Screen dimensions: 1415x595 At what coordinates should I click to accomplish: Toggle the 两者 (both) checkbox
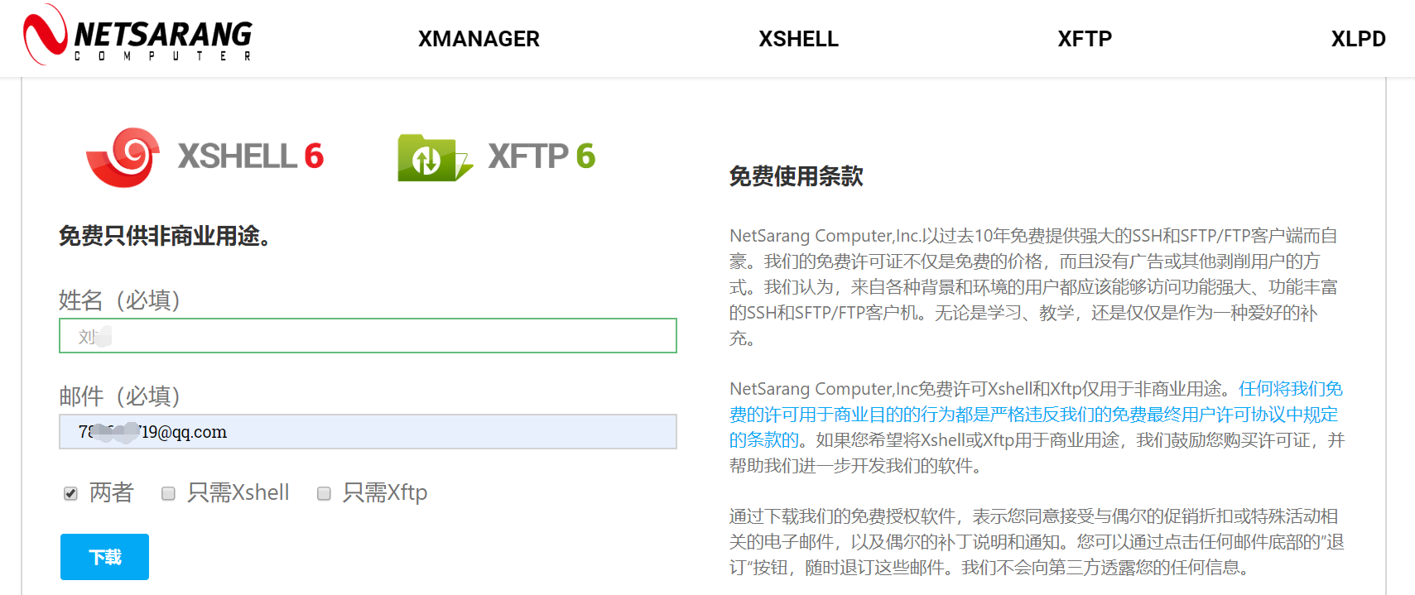tap(70, 493)
